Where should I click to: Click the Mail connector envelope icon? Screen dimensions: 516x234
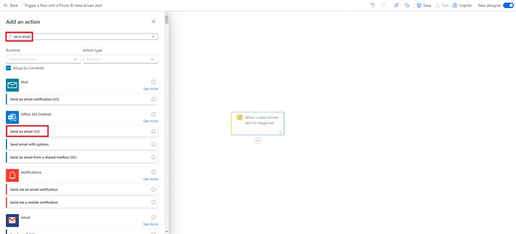[x=12, y=85]
